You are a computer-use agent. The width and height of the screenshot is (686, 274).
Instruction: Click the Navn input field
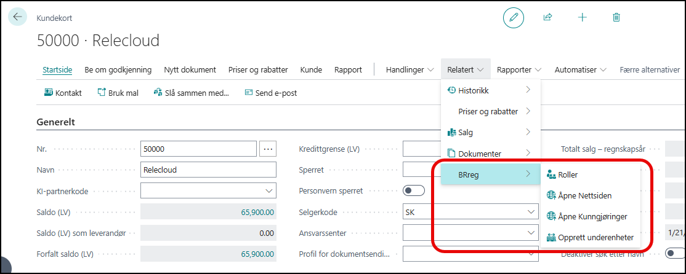click(x=208, y=170)
